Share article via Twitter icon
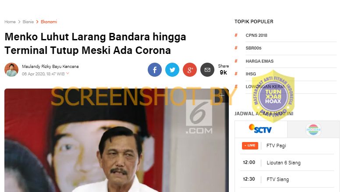Viewport: 345px width, 192px height. point(172,70)
